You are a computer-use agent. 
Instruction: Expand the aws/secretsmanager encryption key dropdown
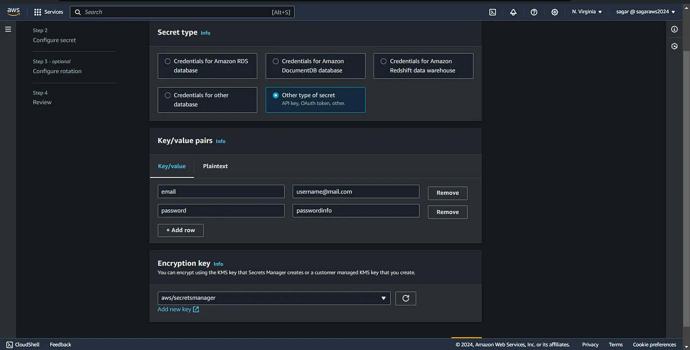point(274,298)
